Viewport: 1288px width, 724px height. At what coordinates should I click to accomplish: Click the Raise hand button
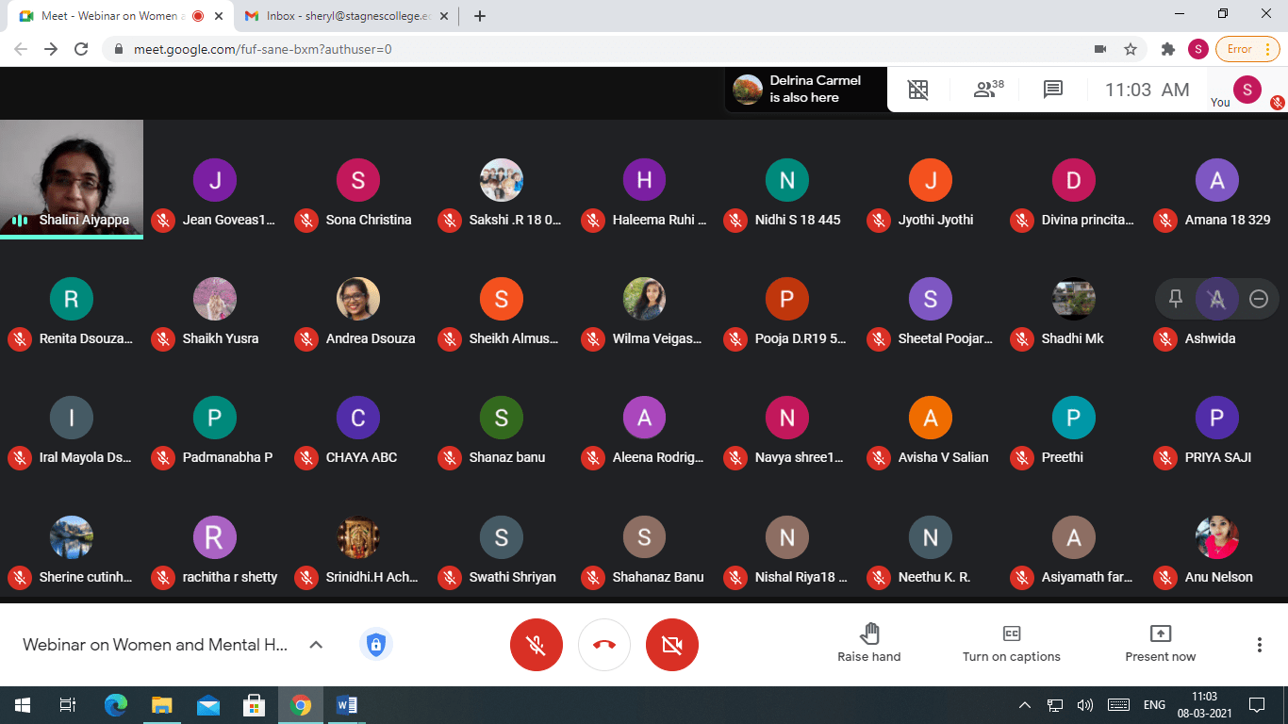(x=868, y=643)
